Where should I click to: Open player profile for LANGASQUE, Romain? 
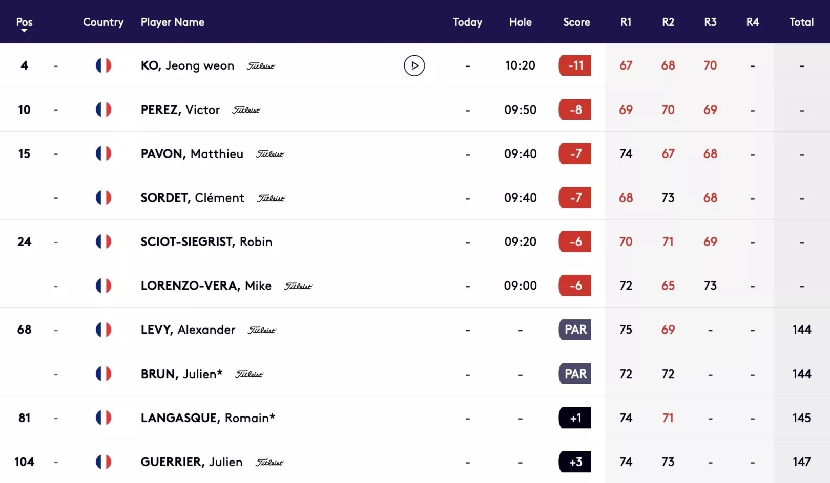coord(208,418)
